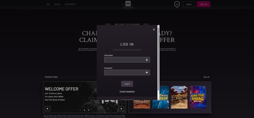Click the Username input field

point(127,60)
